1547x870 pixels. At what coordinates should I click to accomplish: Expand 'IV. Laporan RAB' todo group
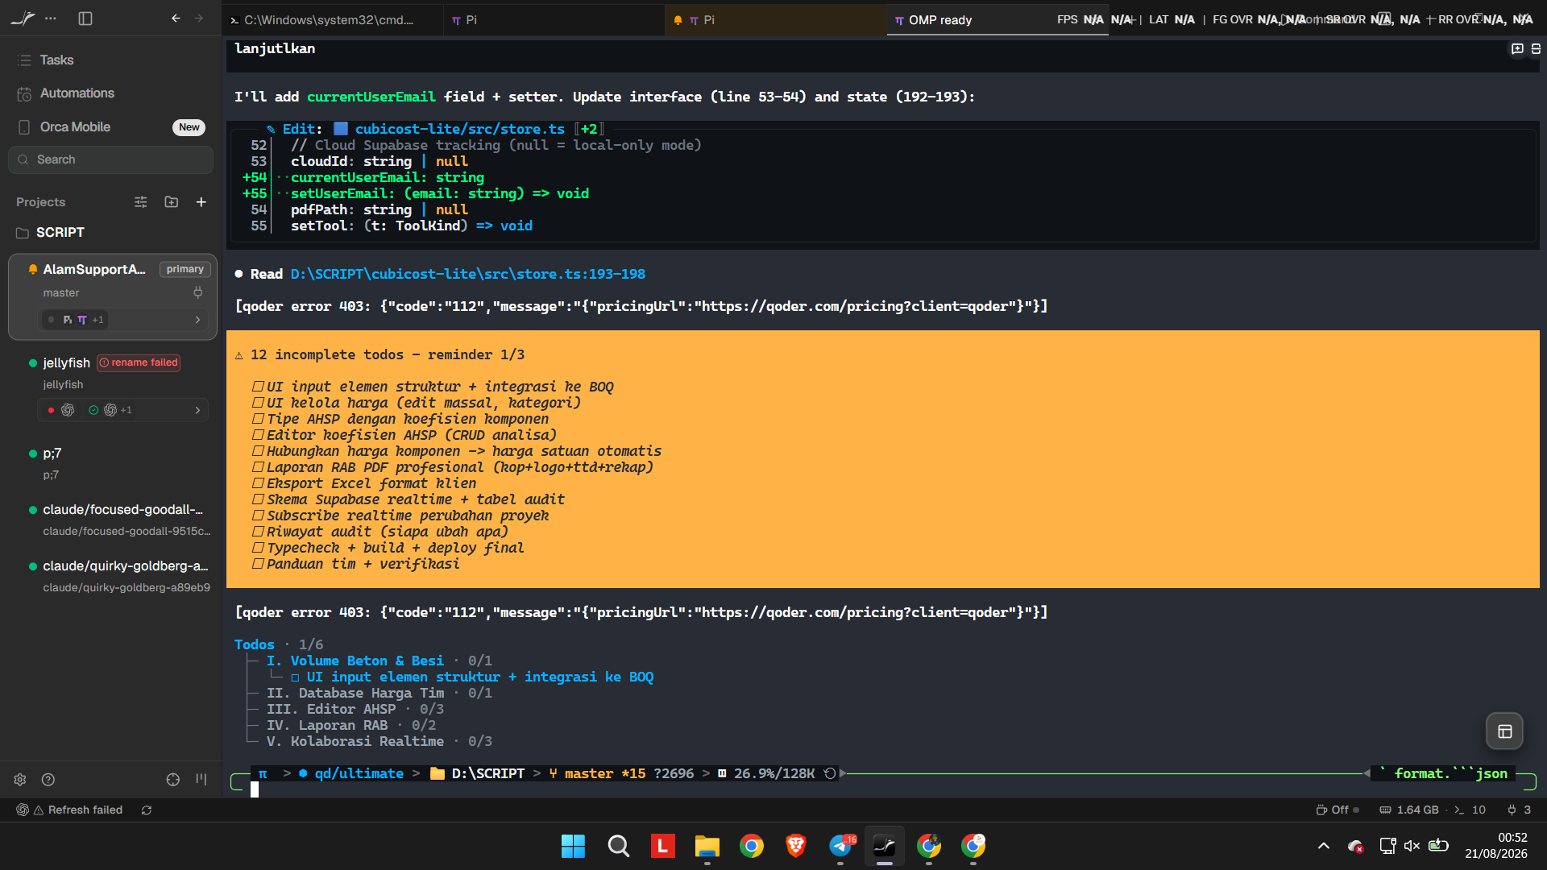click(x=327, y=726)
